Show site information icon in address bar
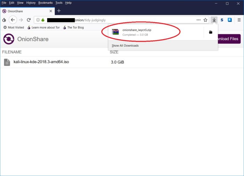The width and height of the screenshot is (244, 176). coord(38,20)
